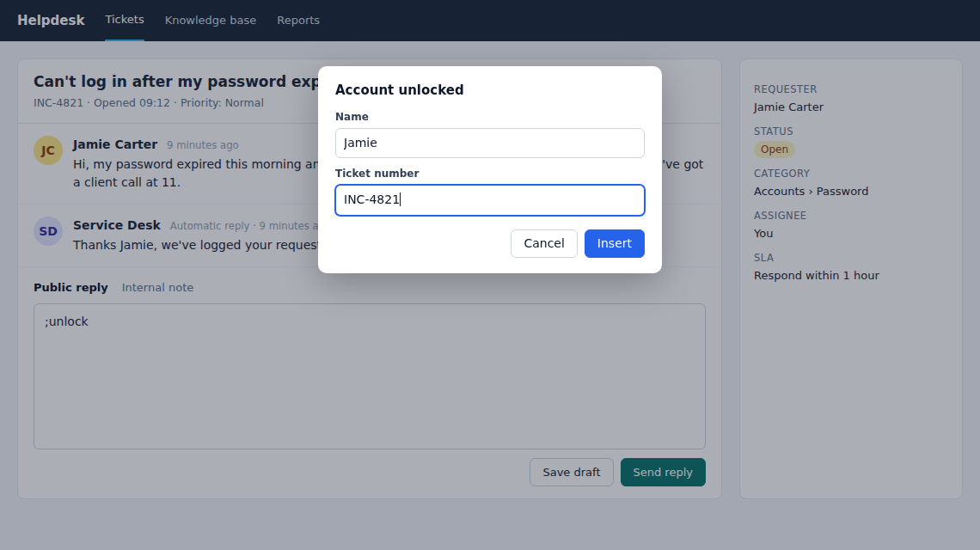Viewport: 980px width, 550px height.
Task: Click the assignee value You
Action: [763, 234]
